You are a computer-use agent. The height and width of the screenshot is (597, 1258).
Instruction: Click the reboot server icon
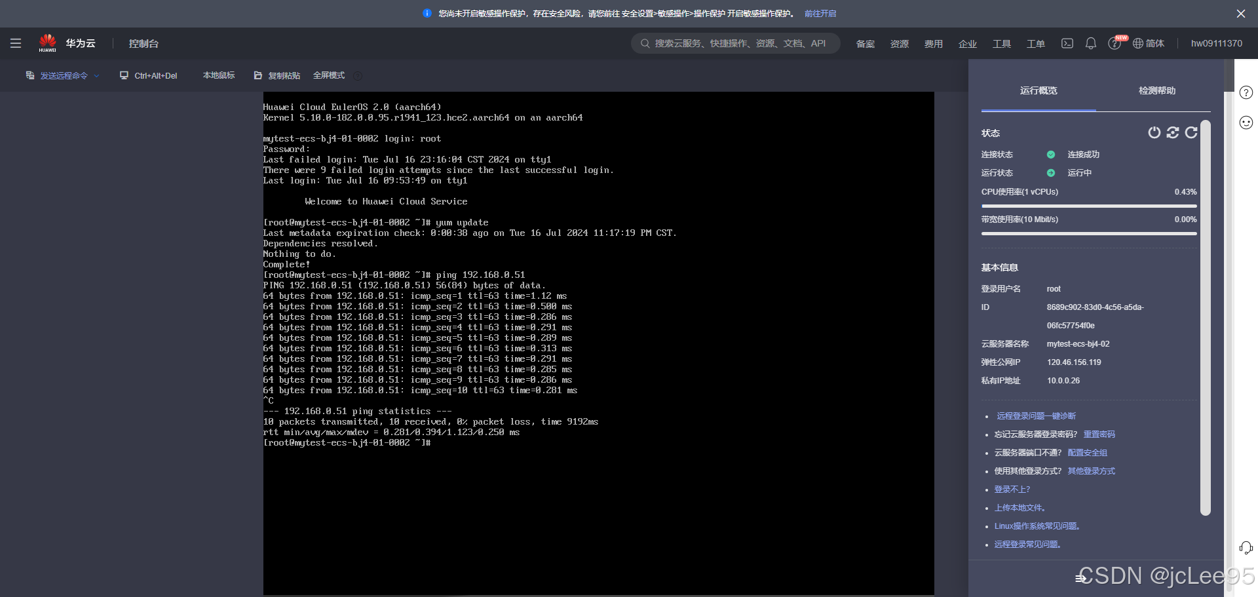click(x=1173, y=132)
